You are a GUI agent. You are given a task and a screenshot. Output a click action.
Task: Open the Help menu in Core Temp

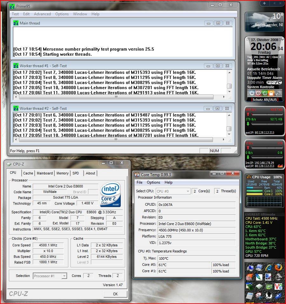[168, 182]
